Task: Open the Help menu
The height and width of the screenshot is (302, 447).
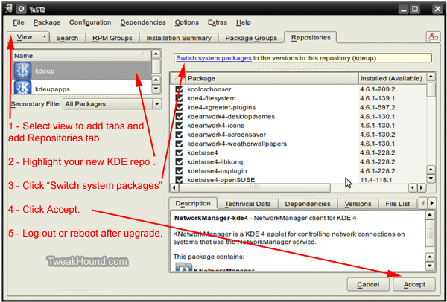Action: tap(244, 22)
